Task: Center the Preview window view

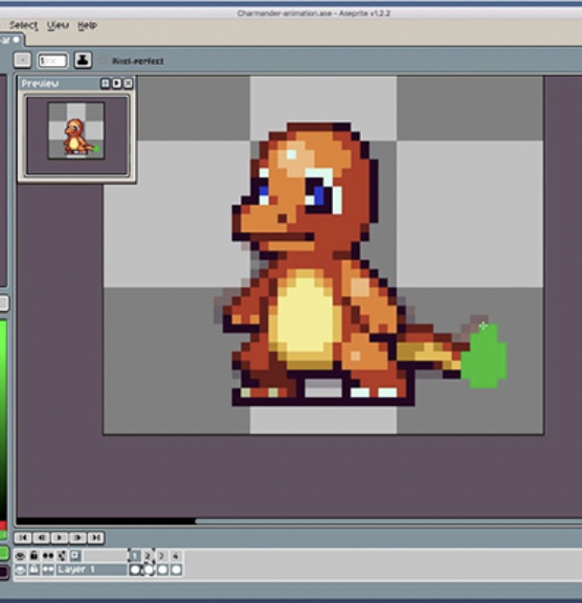Action: click(105, 84)
